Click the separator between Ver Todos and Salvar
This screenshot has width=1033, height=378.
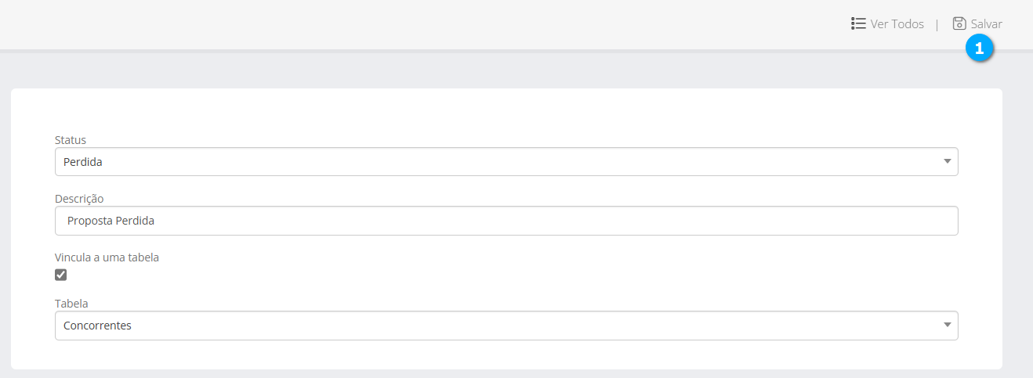click(937, 25)
